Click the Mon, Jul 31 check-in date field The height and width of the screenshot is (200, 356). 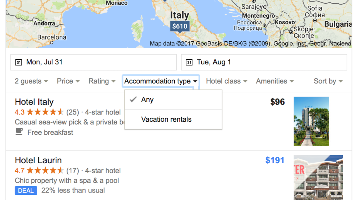[93, 62]
